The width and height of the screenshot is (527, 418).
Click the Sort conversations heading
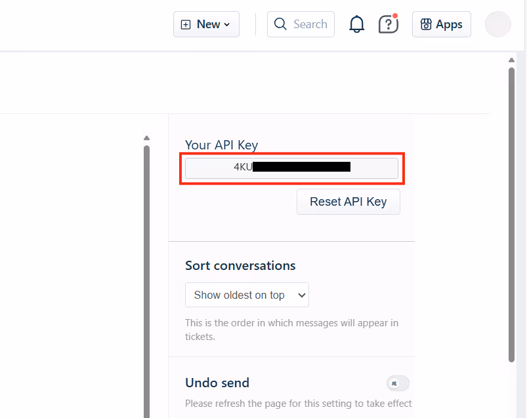click(240, 266)
